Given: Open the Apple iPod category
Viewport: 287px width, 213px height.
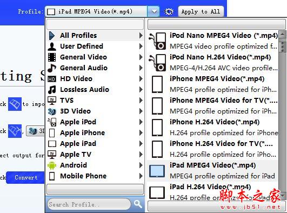Looking at the screenshot, I should (x=95, y=122).
